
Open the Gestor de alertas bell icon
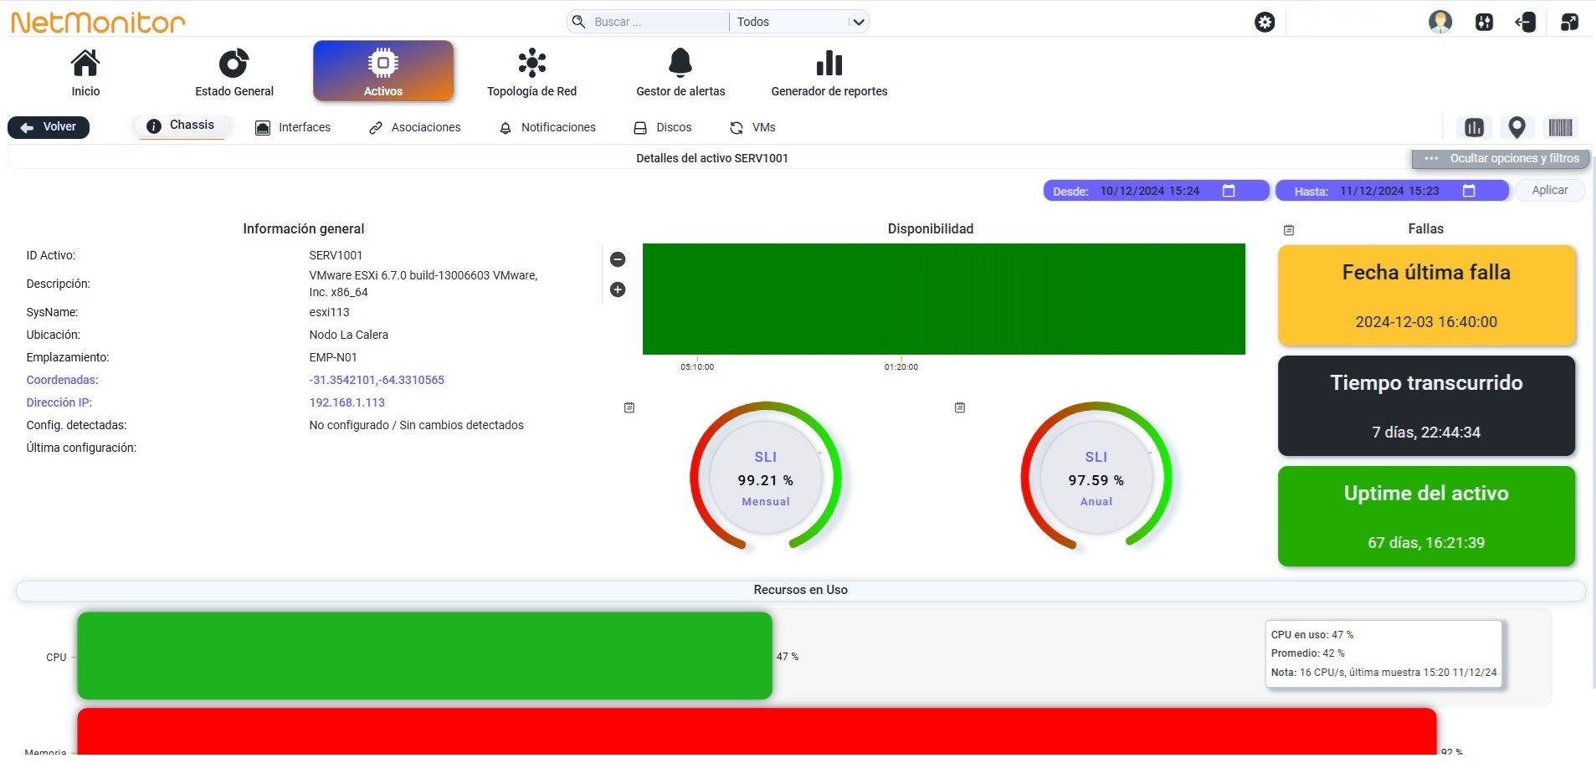[x=680, y=63]
